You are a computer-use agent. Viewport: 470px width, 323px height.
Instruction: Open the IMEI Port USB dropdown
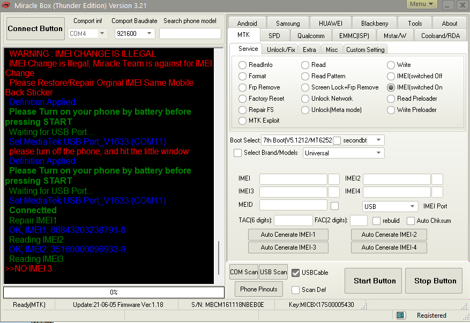click(x=413, y=206)
